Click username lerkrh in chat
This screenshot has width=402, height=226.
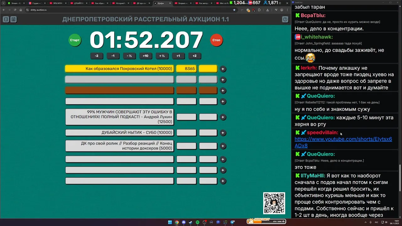(309, 68)
